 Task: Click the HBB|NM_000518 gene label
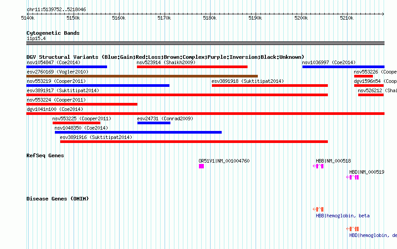pos(334,161)
